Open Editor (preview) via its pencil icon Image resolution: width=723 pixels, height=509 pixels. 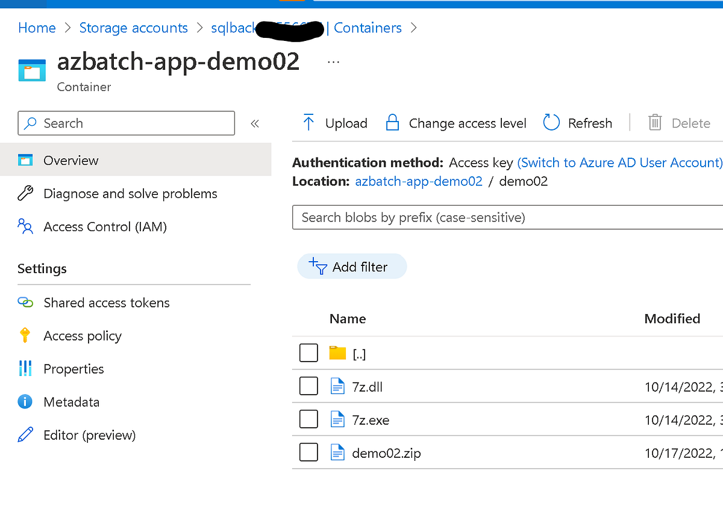coord(25,434)
